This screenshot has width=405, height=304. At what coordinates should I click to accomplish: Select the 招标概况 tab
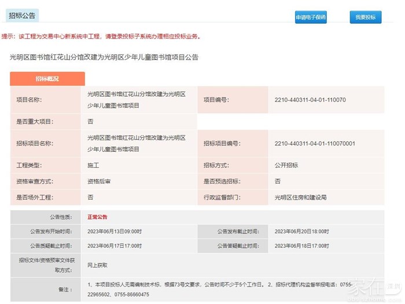click(47, 79)
